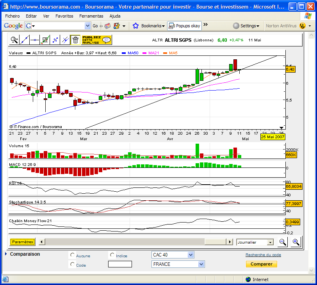Click the page scrollbar down arrow
Screen dimensions: 317x285
311,270
